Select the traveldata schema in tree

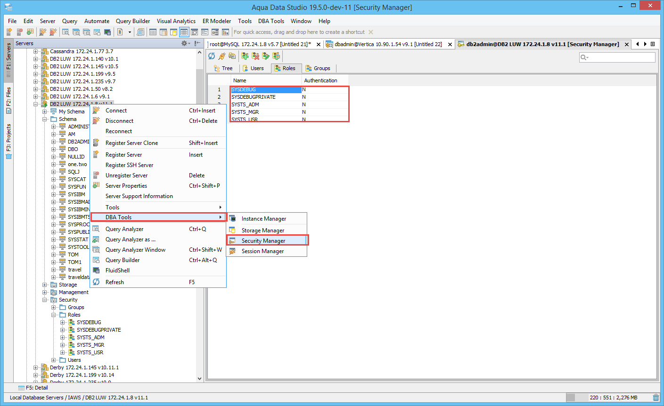[x=78, y=277]
